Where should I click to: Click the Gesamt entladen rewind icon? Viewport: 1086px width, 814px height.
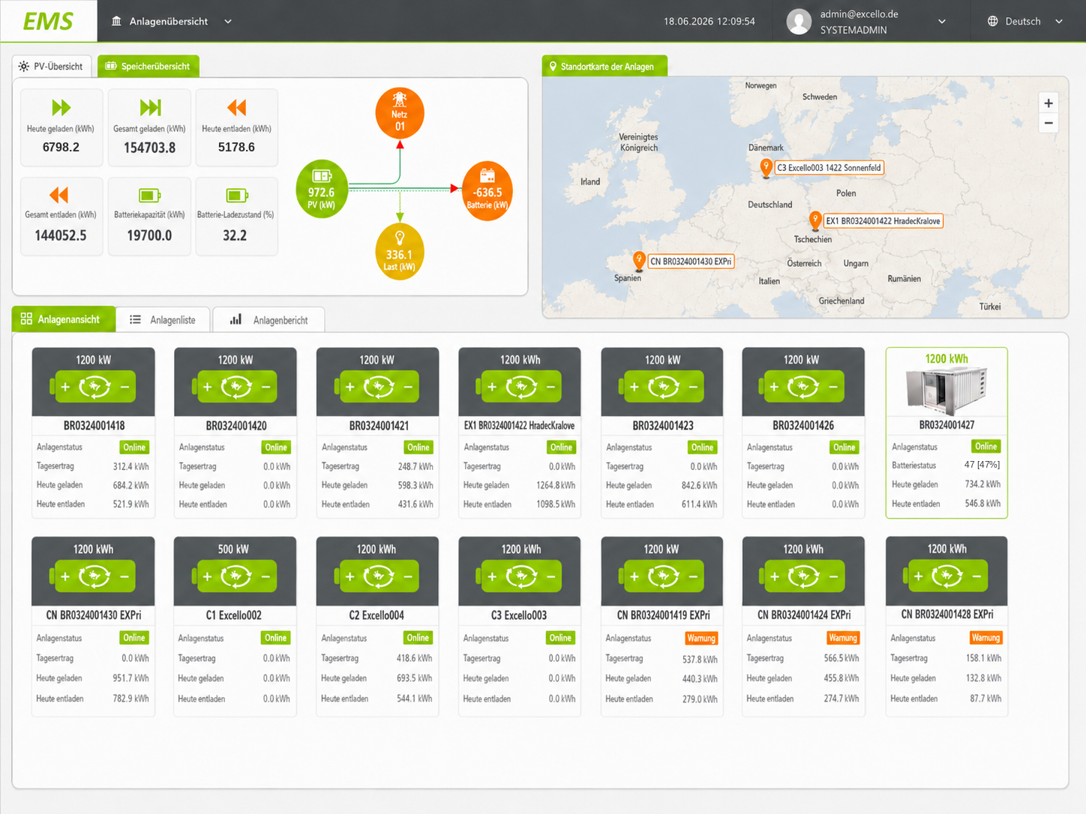coord(58,195)
